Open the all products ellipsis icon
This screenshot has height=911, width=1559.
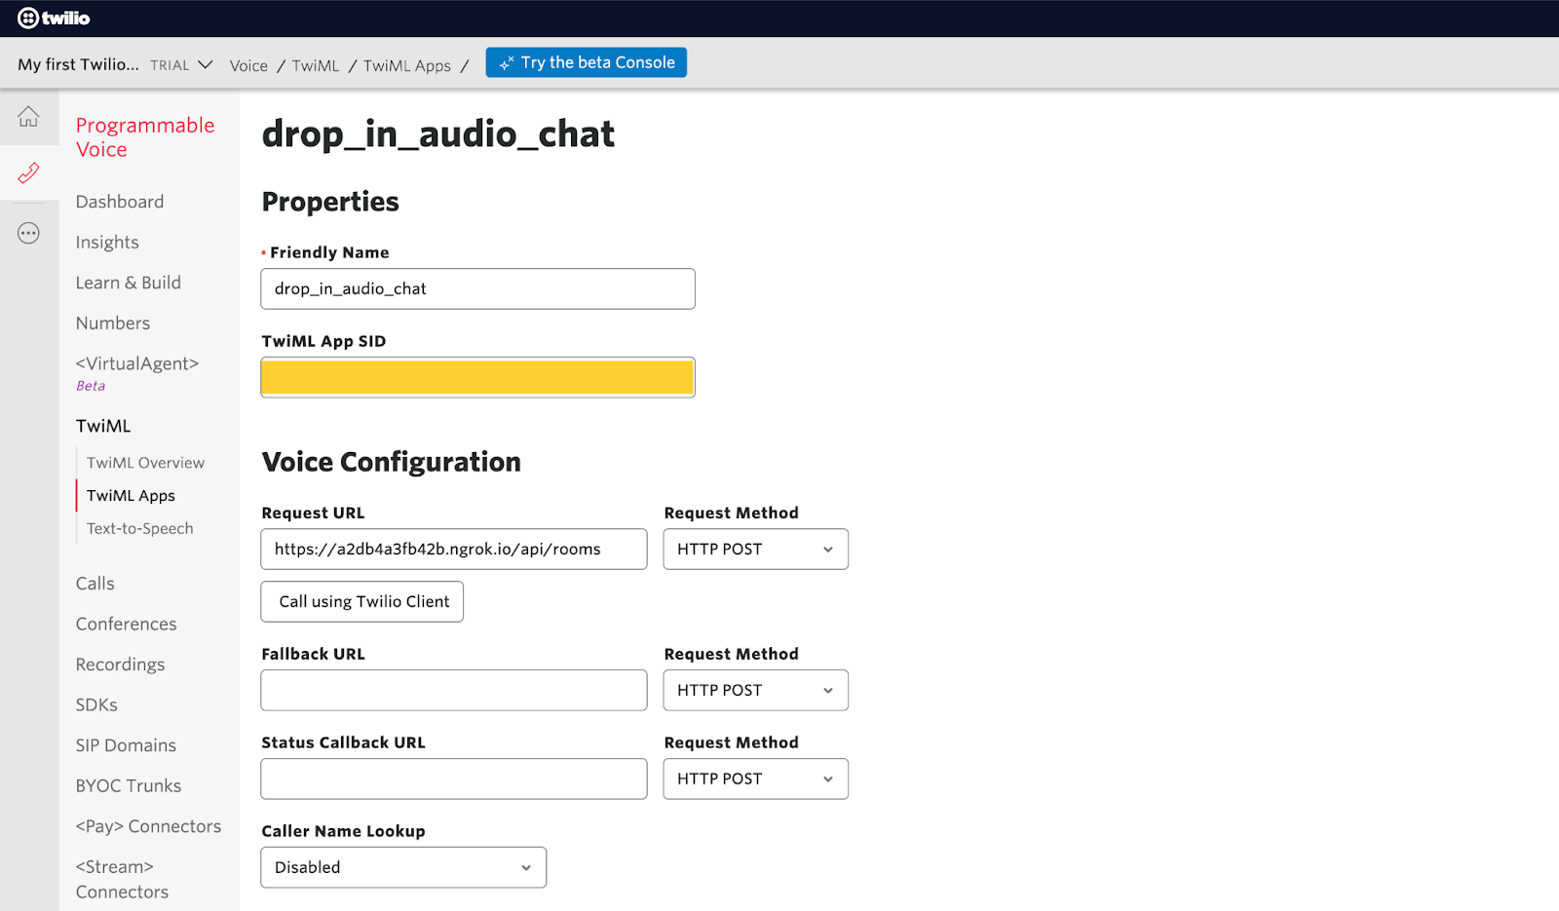tap(28, 233)
